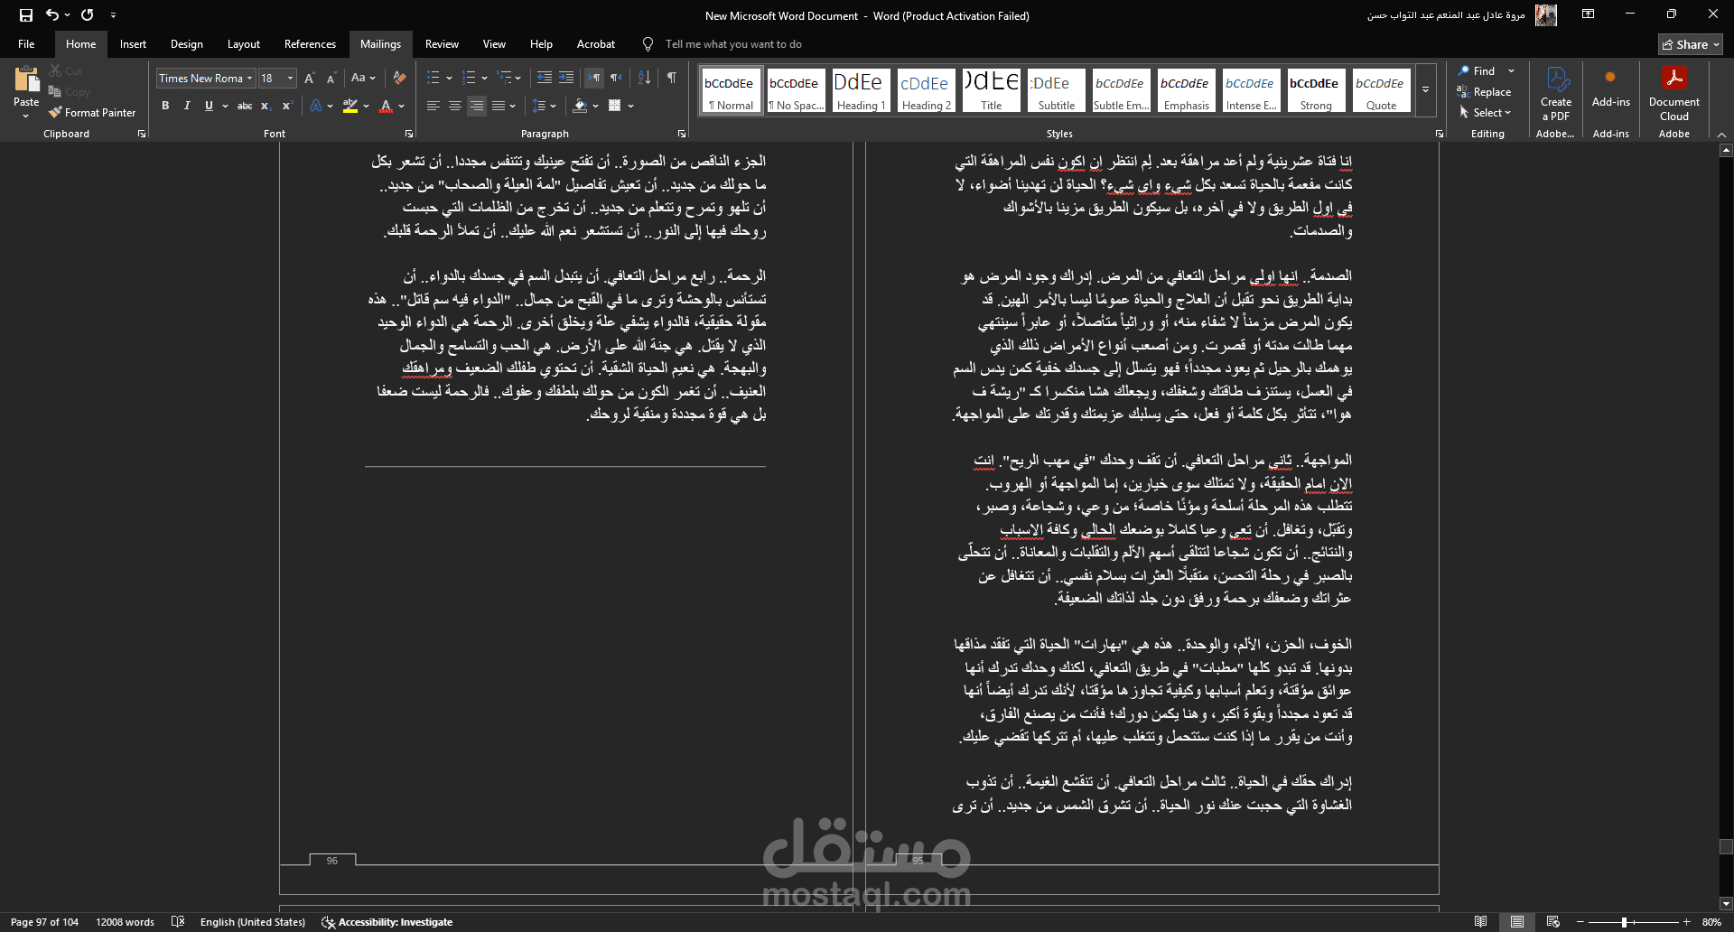Click the zoom slider handle

click(x=1624, y=922)
